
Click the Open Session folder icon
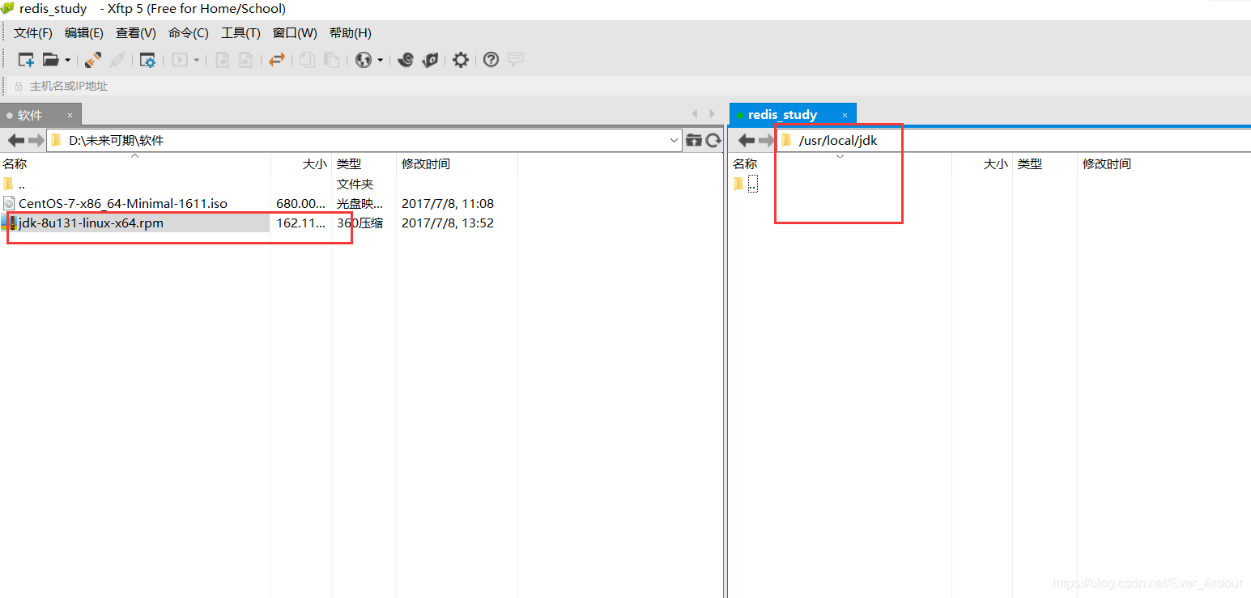51,60
